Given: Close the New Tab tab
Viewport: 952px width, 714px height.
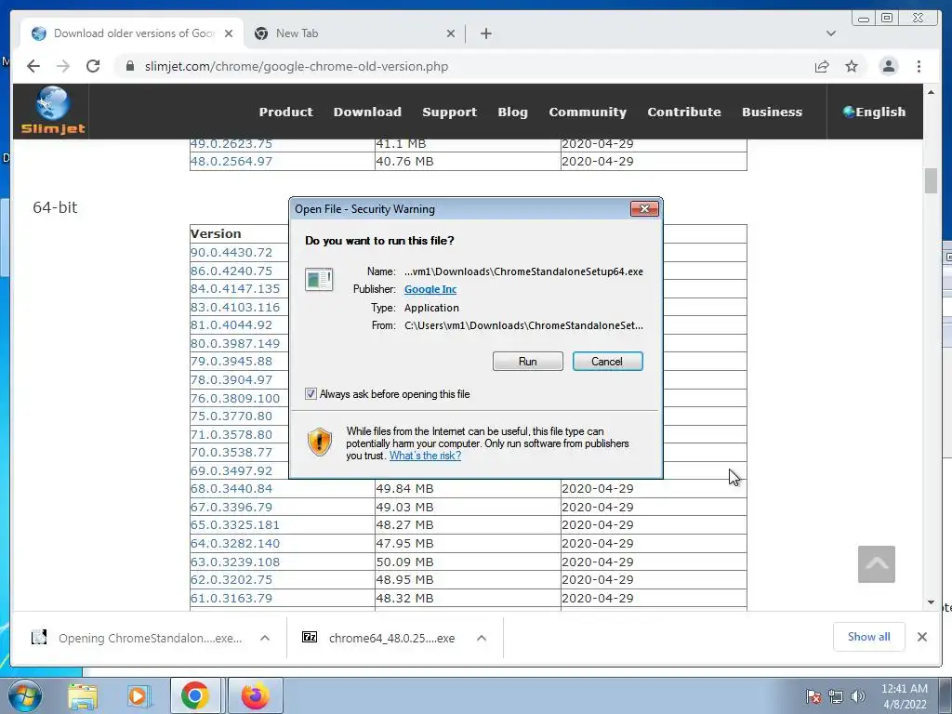Looking at the screenshot, I should click(x=451, y=33).
